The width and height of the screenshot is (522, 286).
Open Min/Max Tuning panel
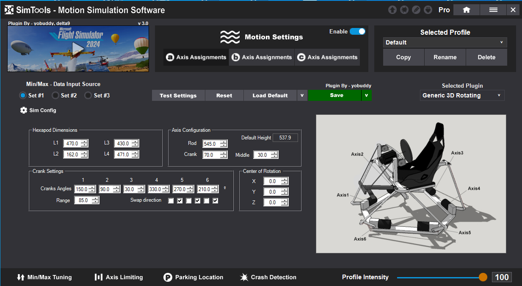click(44, 277)
